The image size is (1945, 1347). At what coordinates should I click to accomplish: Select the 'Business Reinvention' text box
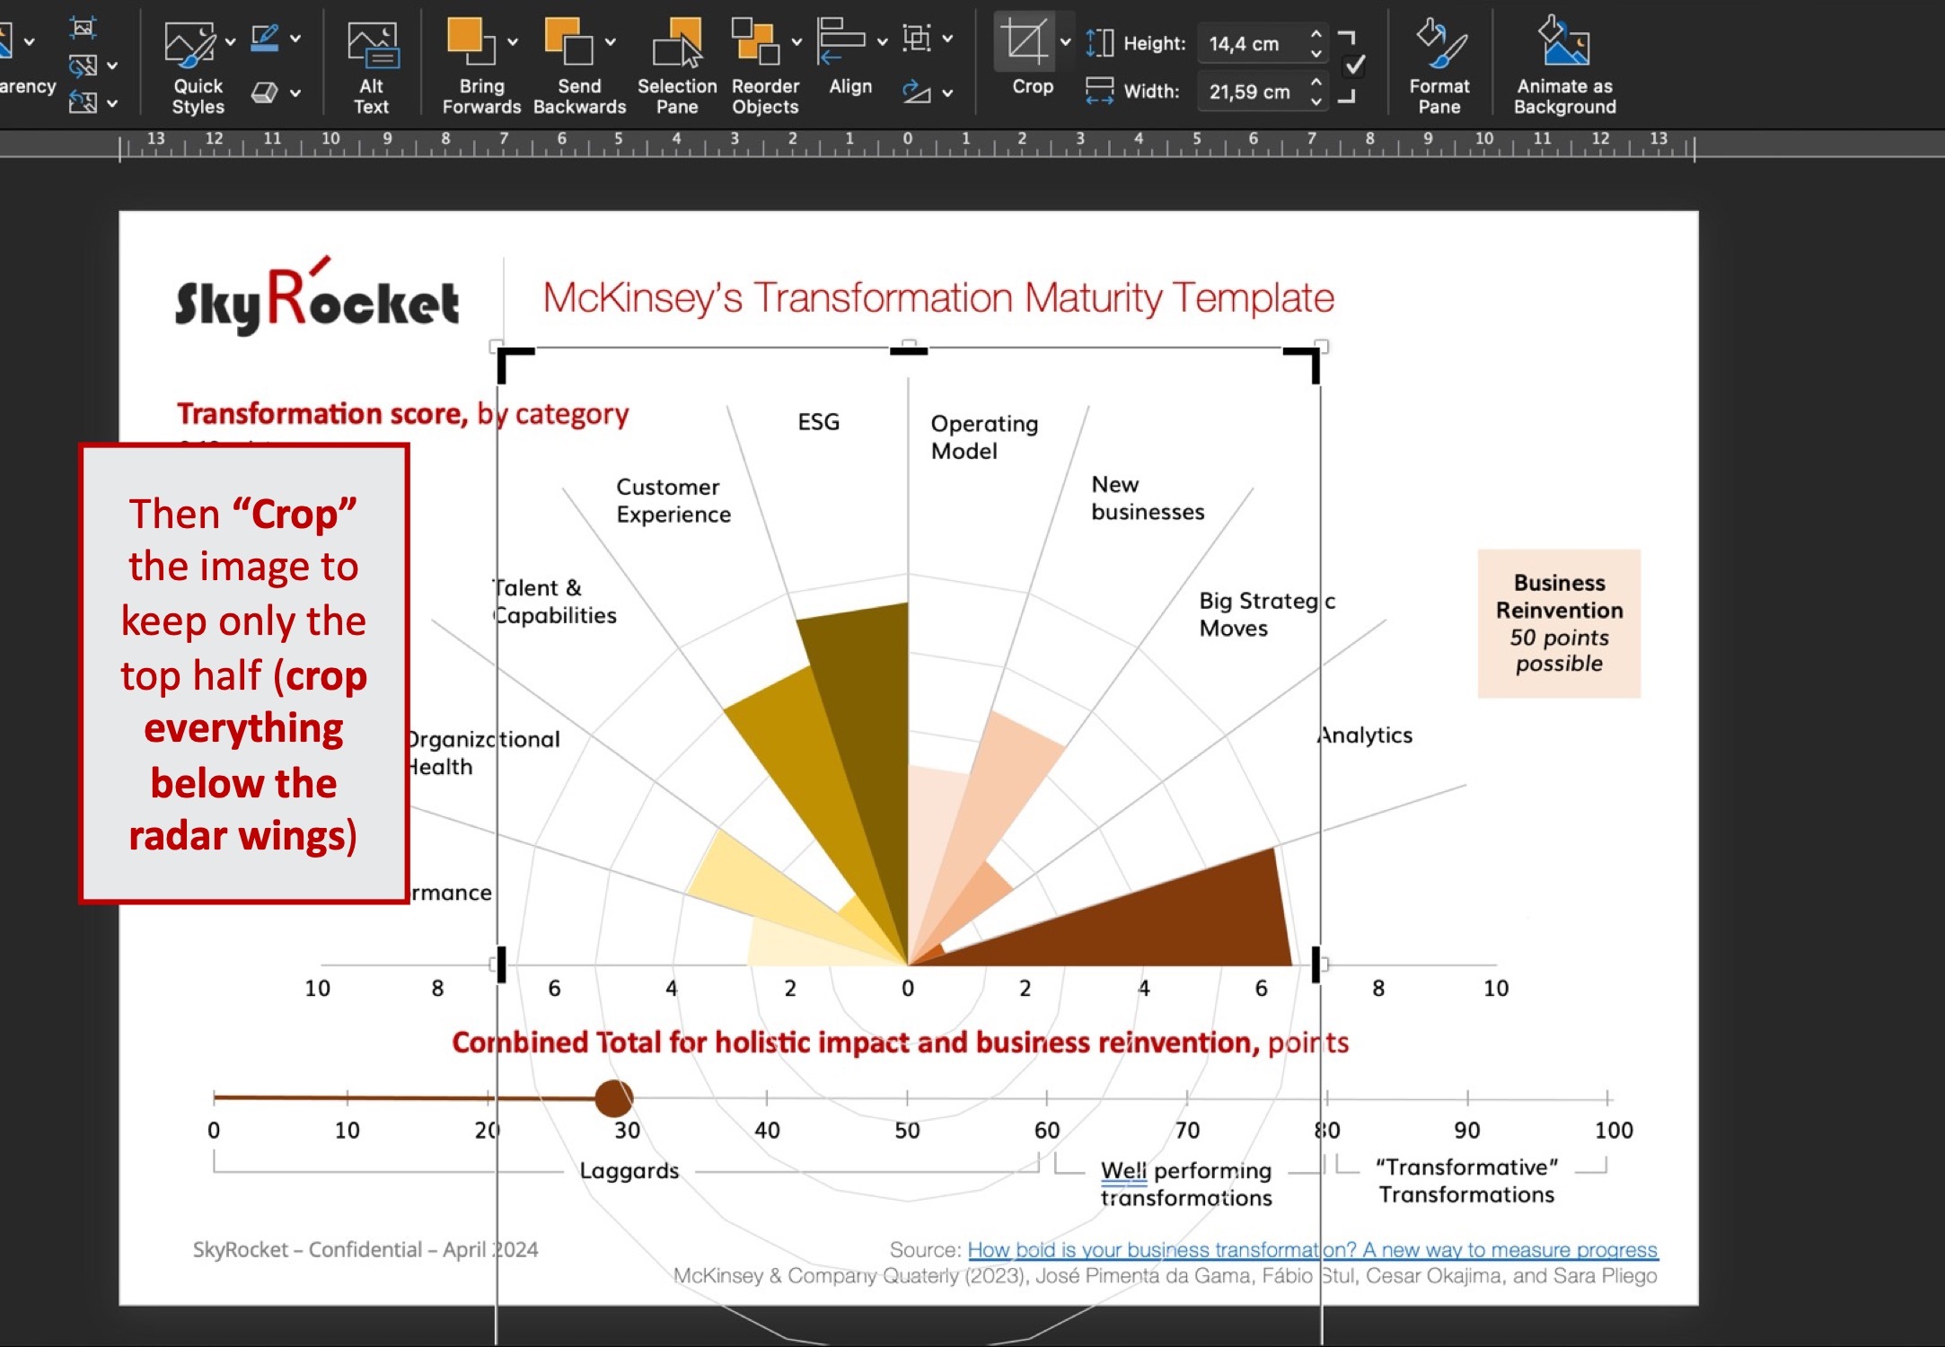[x=1559, y=623]
